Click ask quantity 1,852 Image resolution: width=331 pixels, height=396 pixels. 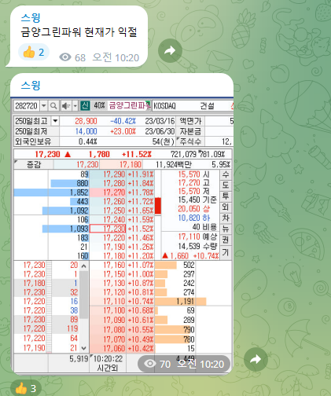coord(79,192)
